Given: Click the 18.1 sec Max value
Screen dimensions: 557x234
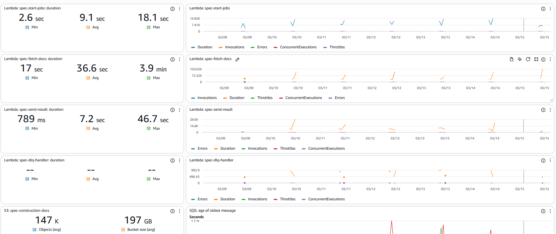Looking at the screenshot, I should pos(153,18).
